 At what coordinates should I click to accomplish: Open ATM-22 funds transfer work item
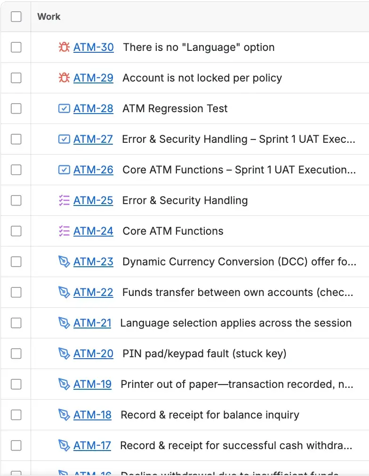pos(92,292)
